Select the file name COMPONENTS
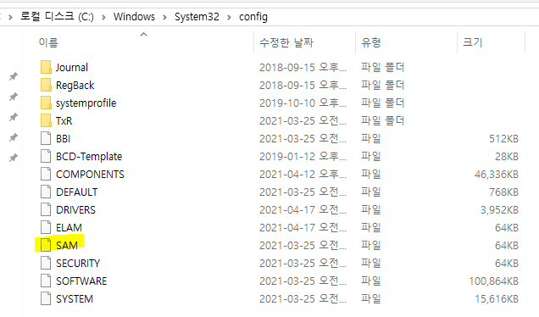 pyautogui.click(x=90, y=175)
